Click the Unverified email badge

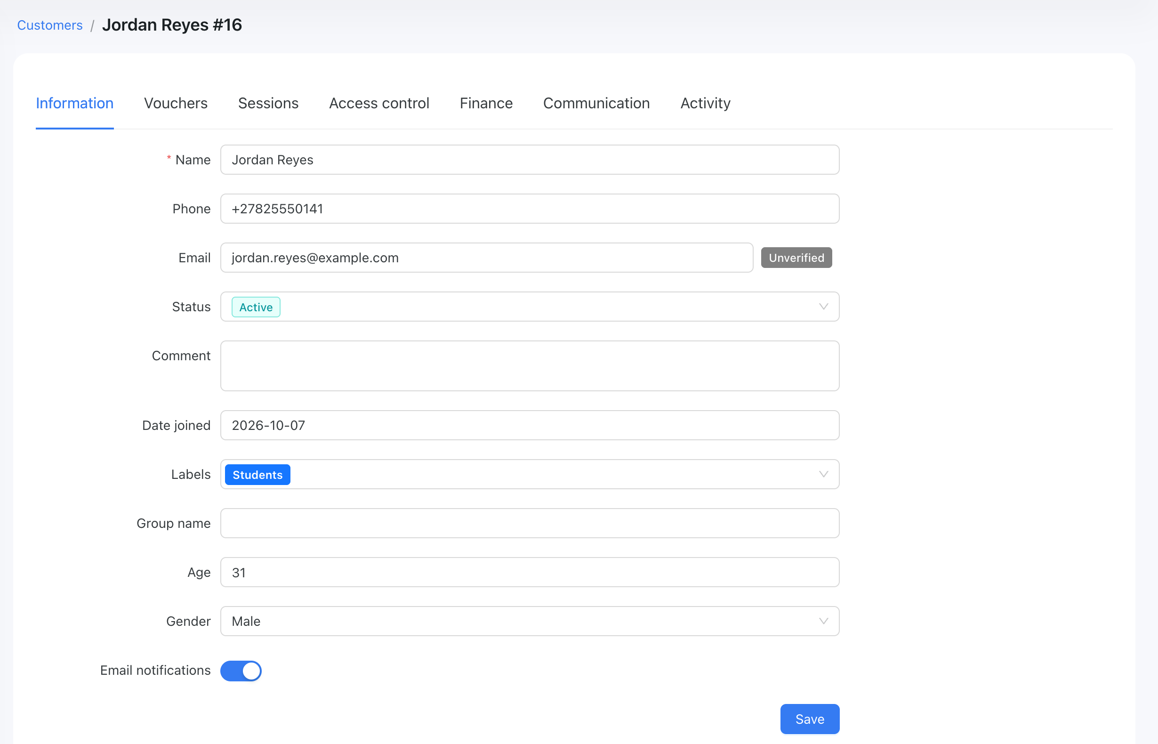point(796,258)
